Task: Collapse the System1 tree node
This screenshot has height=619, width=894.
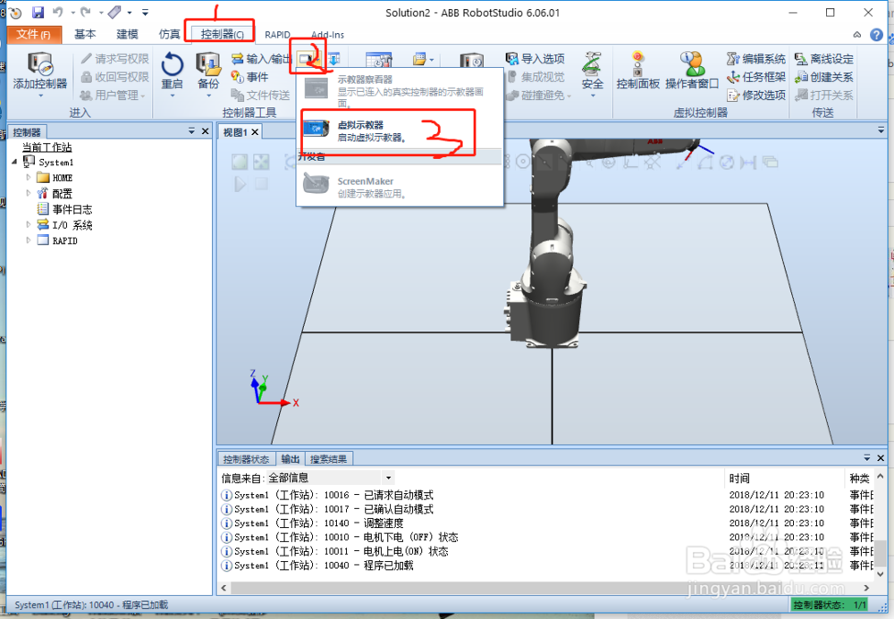Action: point(15,162)
